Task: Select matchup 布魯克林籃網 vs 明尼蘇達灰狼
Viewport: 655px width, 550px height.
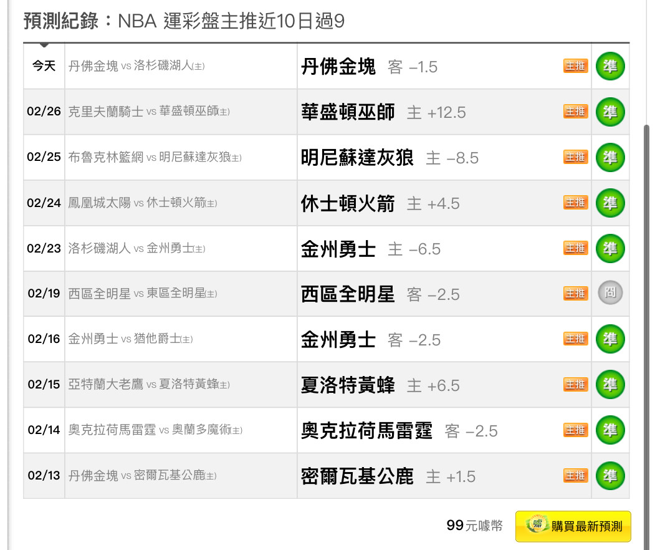Action: point(155,157)
